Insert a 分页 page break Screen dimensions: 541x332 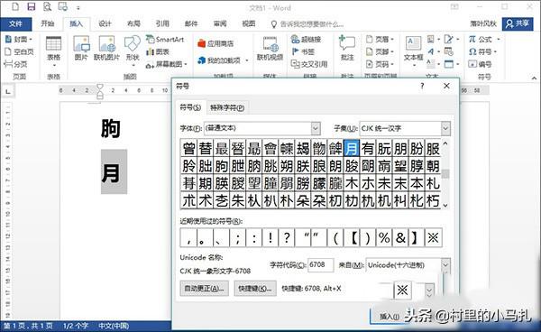16,64
